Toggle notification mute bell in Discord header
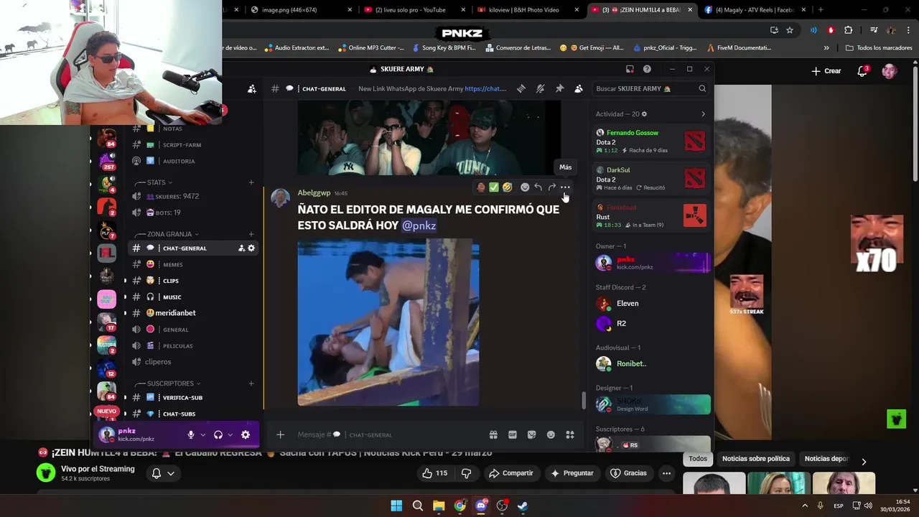 click(x=541, y=88)
